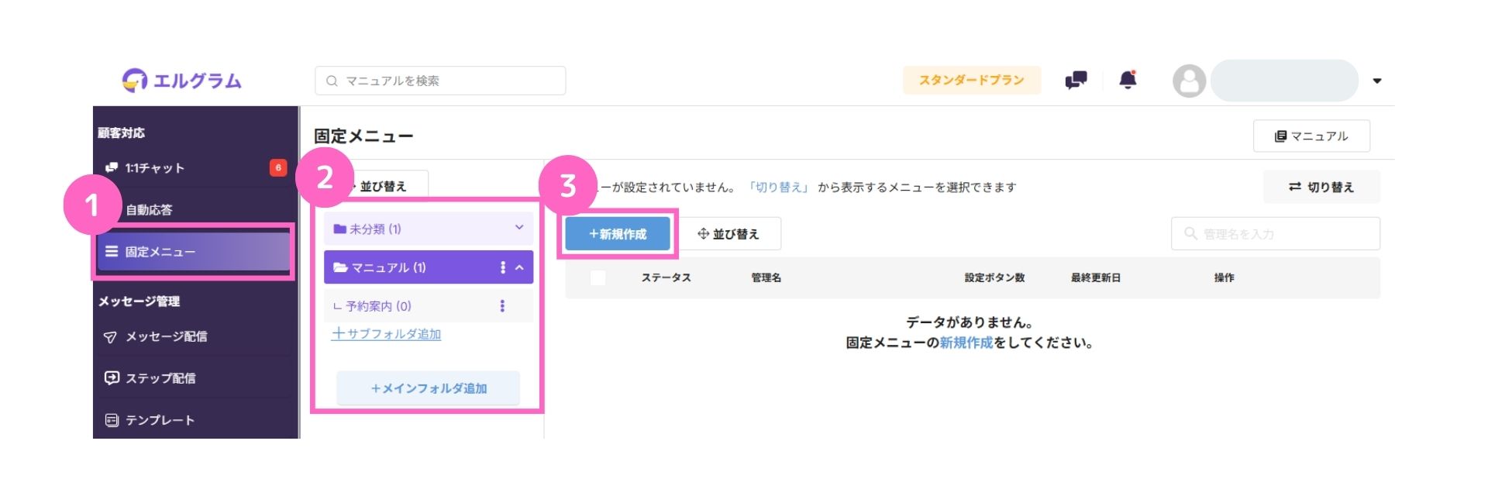Click the 新規作成 link in the empty message
Image resolution: width=1488 pixels, height=496 pixels.
point(966,343)
